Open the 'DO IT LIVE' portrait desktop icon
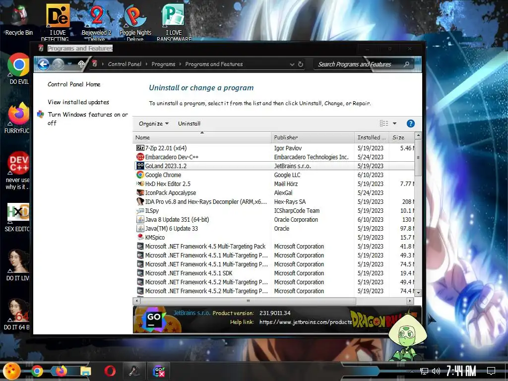Screen dimensions: 508x381 point(18,265)
